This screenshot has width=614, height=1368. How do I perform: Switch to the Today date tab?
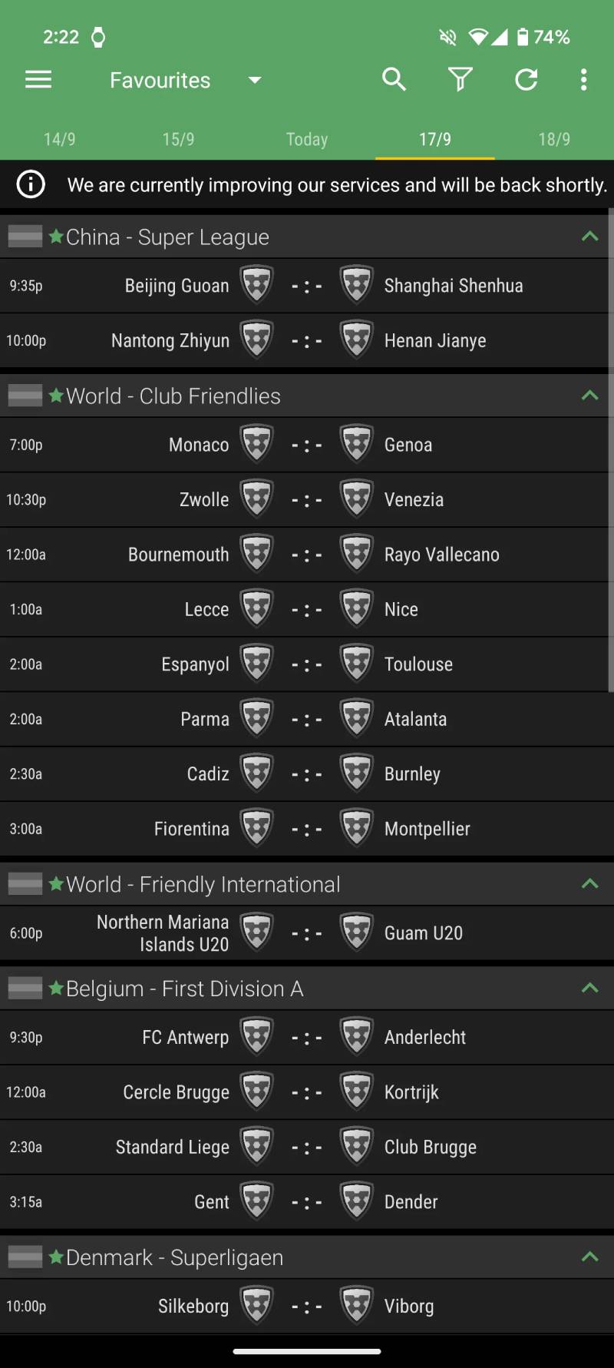click(307, 139)
